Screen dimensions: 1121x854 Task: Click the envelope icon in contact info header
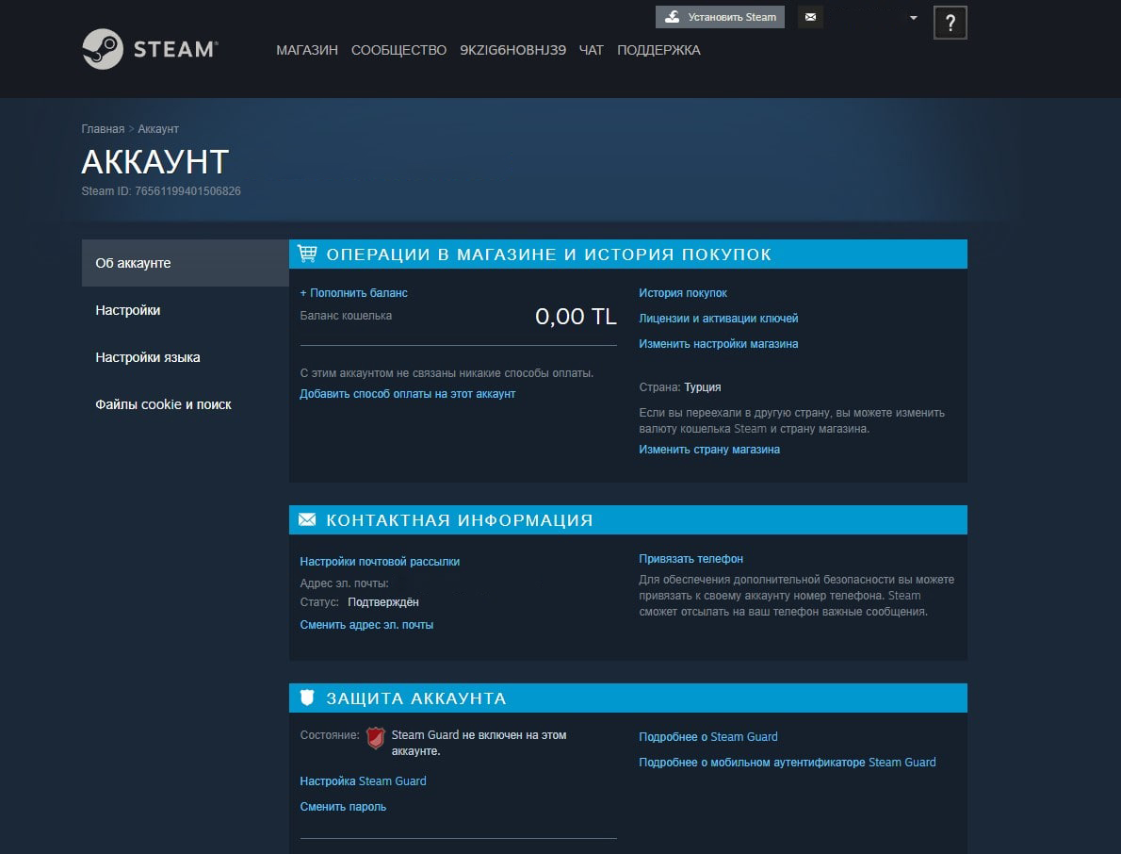point(307,519)
